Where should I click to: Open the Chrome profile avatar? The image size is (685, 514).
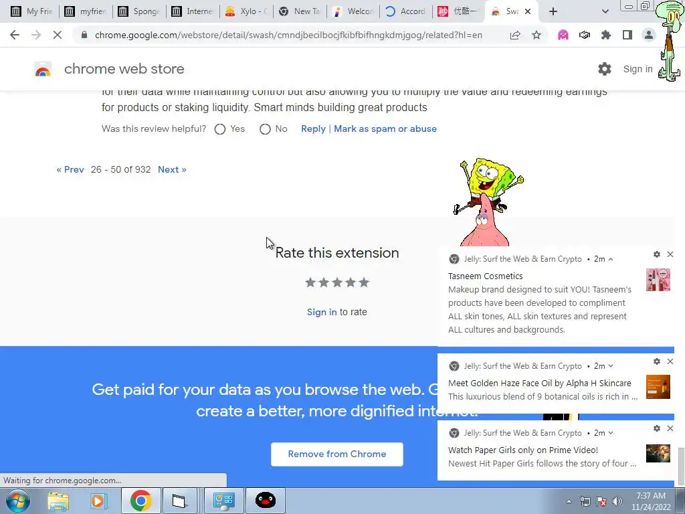[649, 35]
